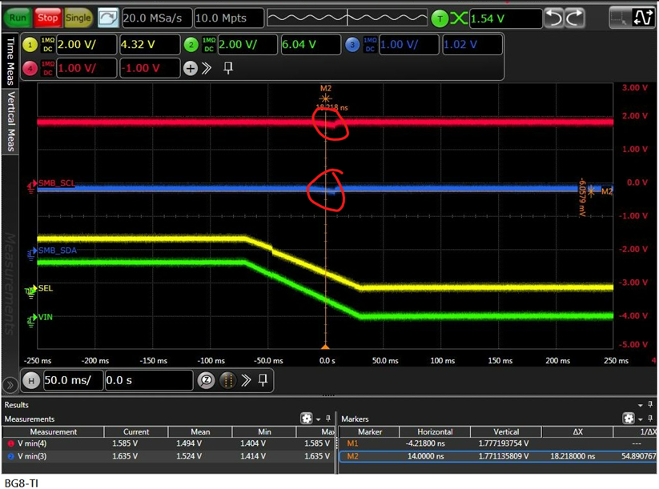
Task: Expand vertical toolbar with double chevron
Action: (207, 68)
